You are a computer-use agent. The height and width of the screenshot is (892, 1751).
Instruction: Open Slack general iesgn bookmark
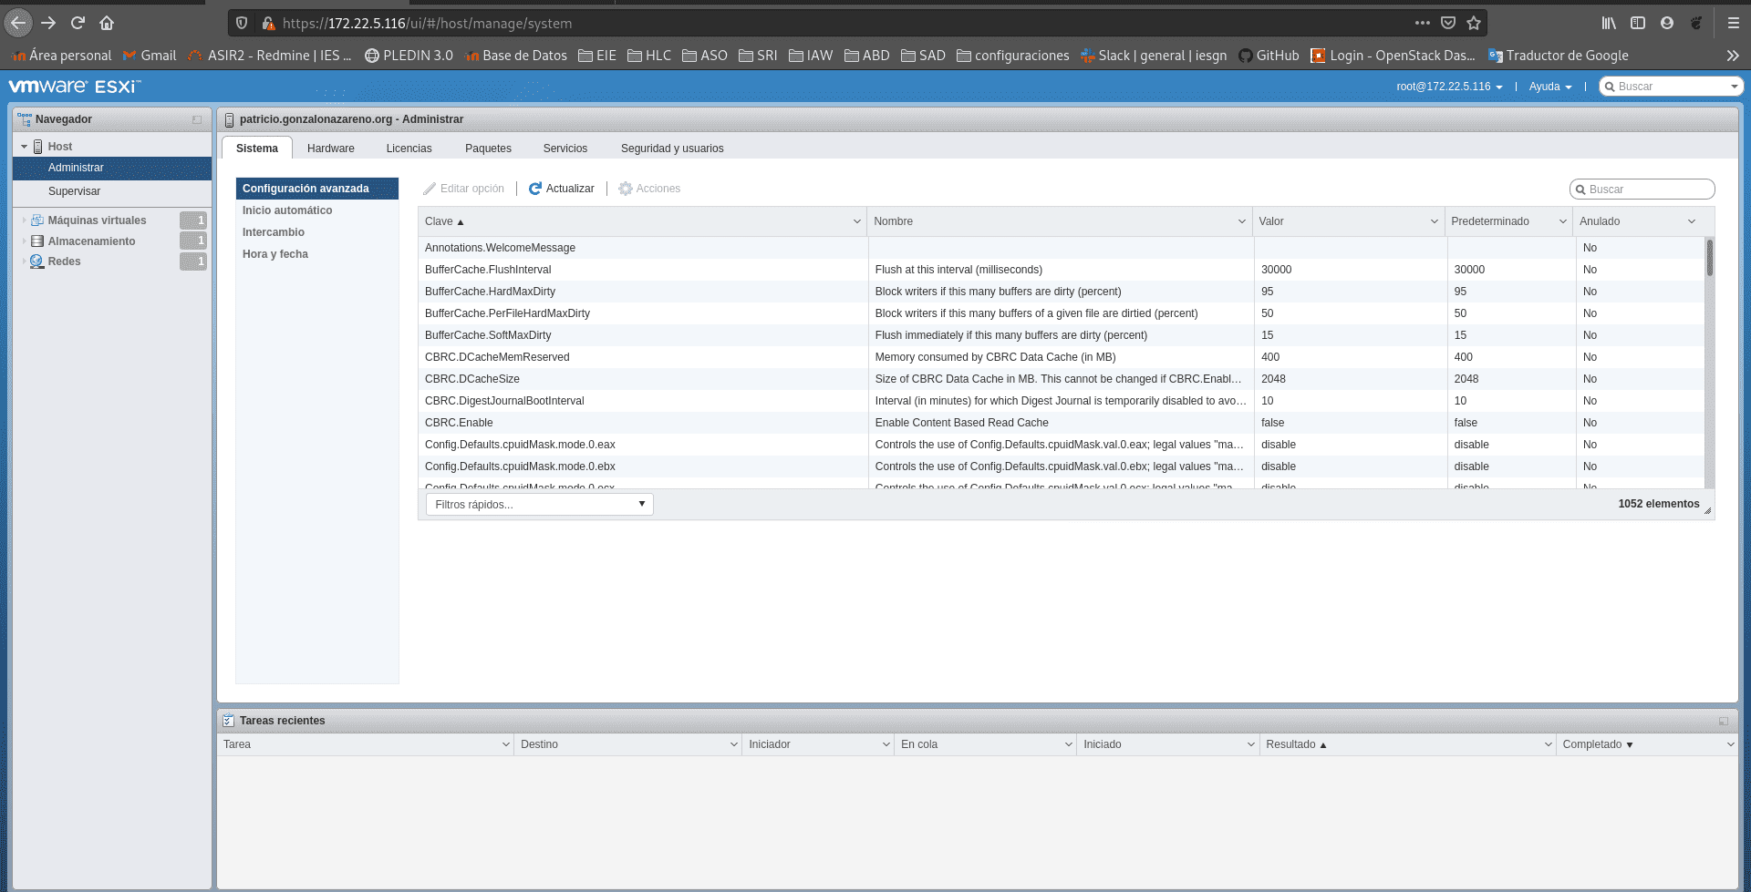(1154, 56)
